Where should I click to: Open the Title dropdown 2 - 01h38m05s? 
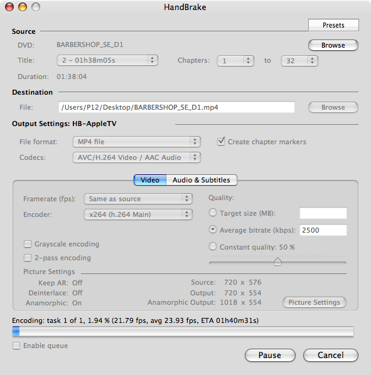[107, 60]
